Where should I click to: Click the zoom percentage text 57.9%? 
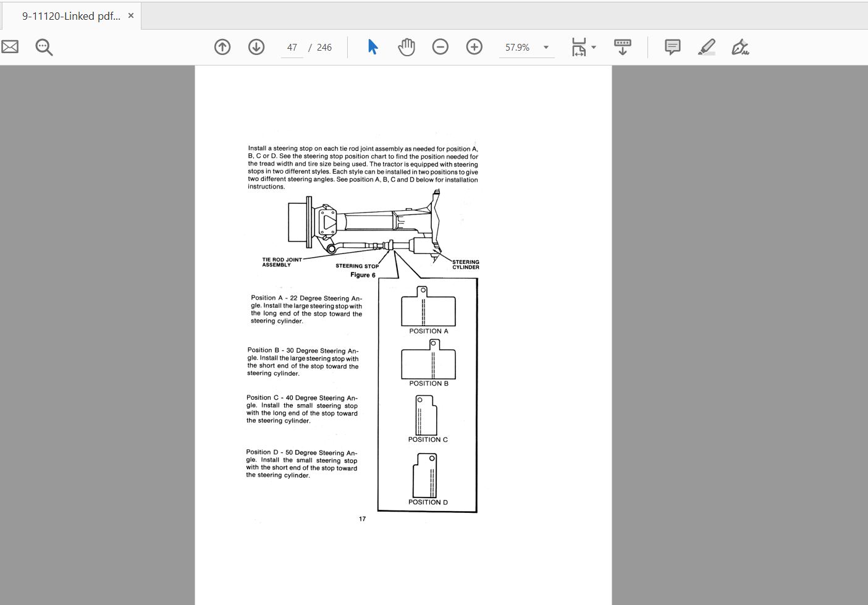tap(517, 48)
